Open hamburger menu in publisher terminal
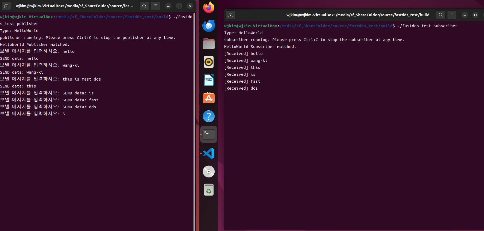484x231 pixels. 156,6
